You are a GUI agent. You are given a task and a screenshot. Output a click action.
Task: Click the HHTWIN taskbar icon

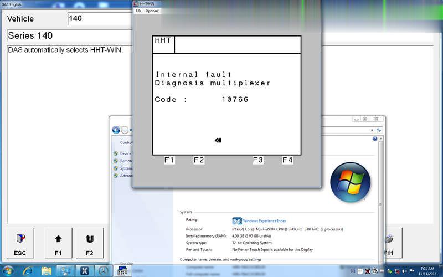122,271
